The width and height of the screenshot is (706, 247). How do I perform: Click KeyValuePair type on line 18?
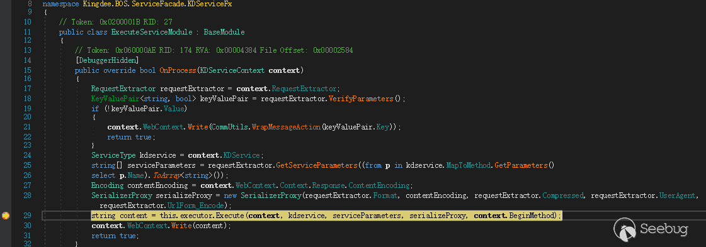116,99
